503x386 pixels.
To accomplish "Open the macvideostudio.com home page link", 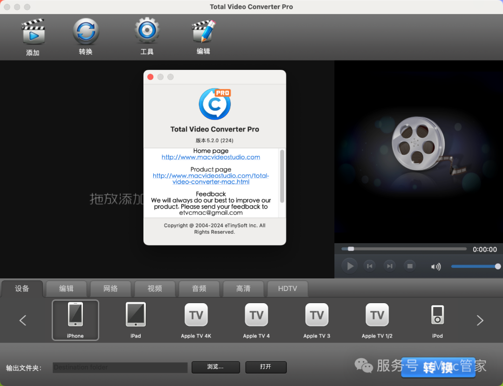I will tap(211, 157).
